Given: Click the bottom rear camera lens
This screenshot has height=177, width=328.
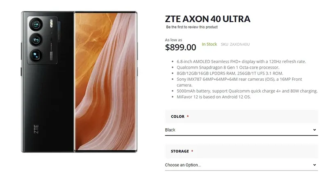Looking at the screenshot, I should [x=36, y=54].
